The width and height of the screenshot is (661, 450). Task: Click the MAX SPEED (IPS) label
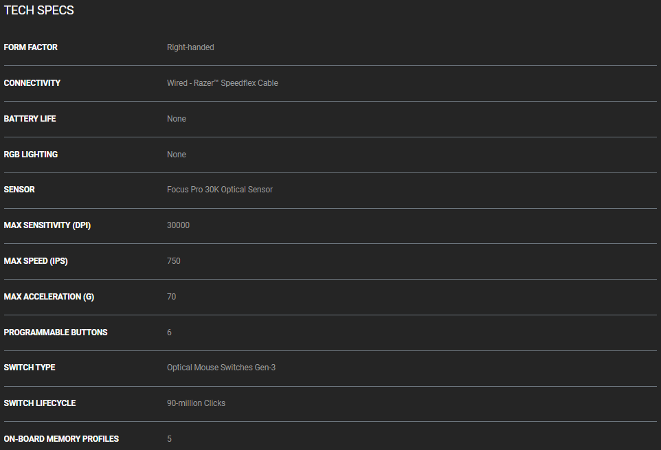36,261
